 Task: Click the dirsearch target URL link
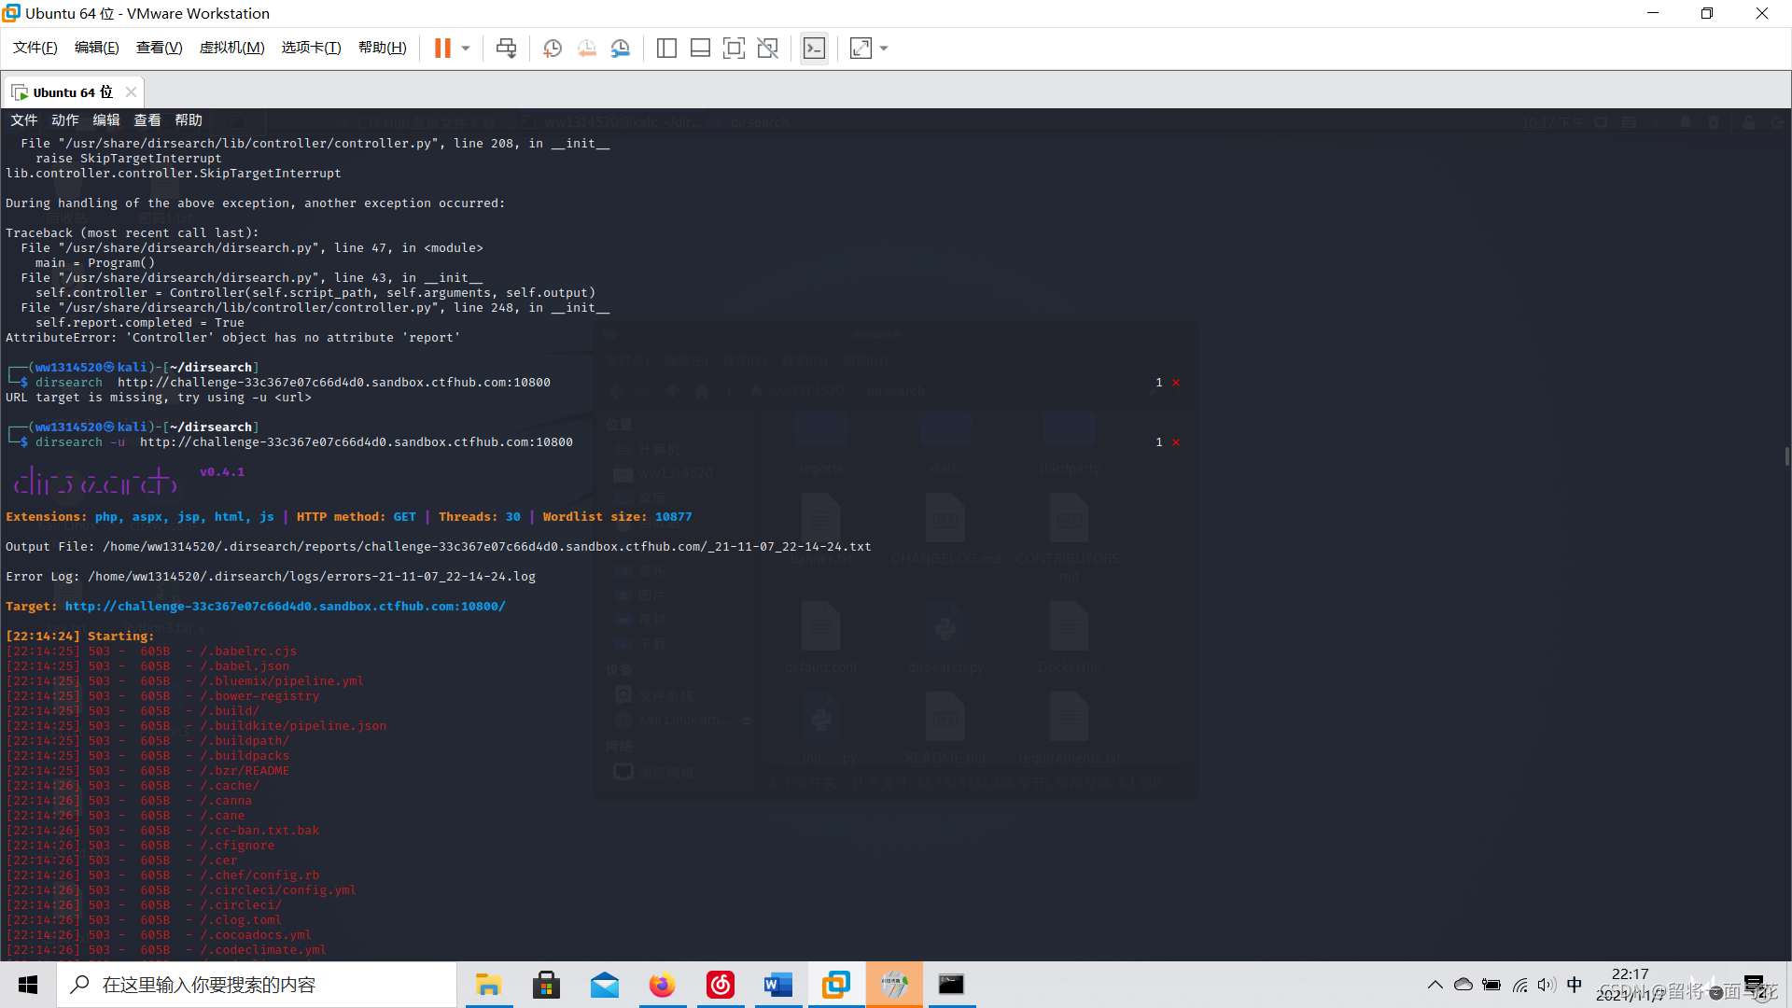[285, 607]
